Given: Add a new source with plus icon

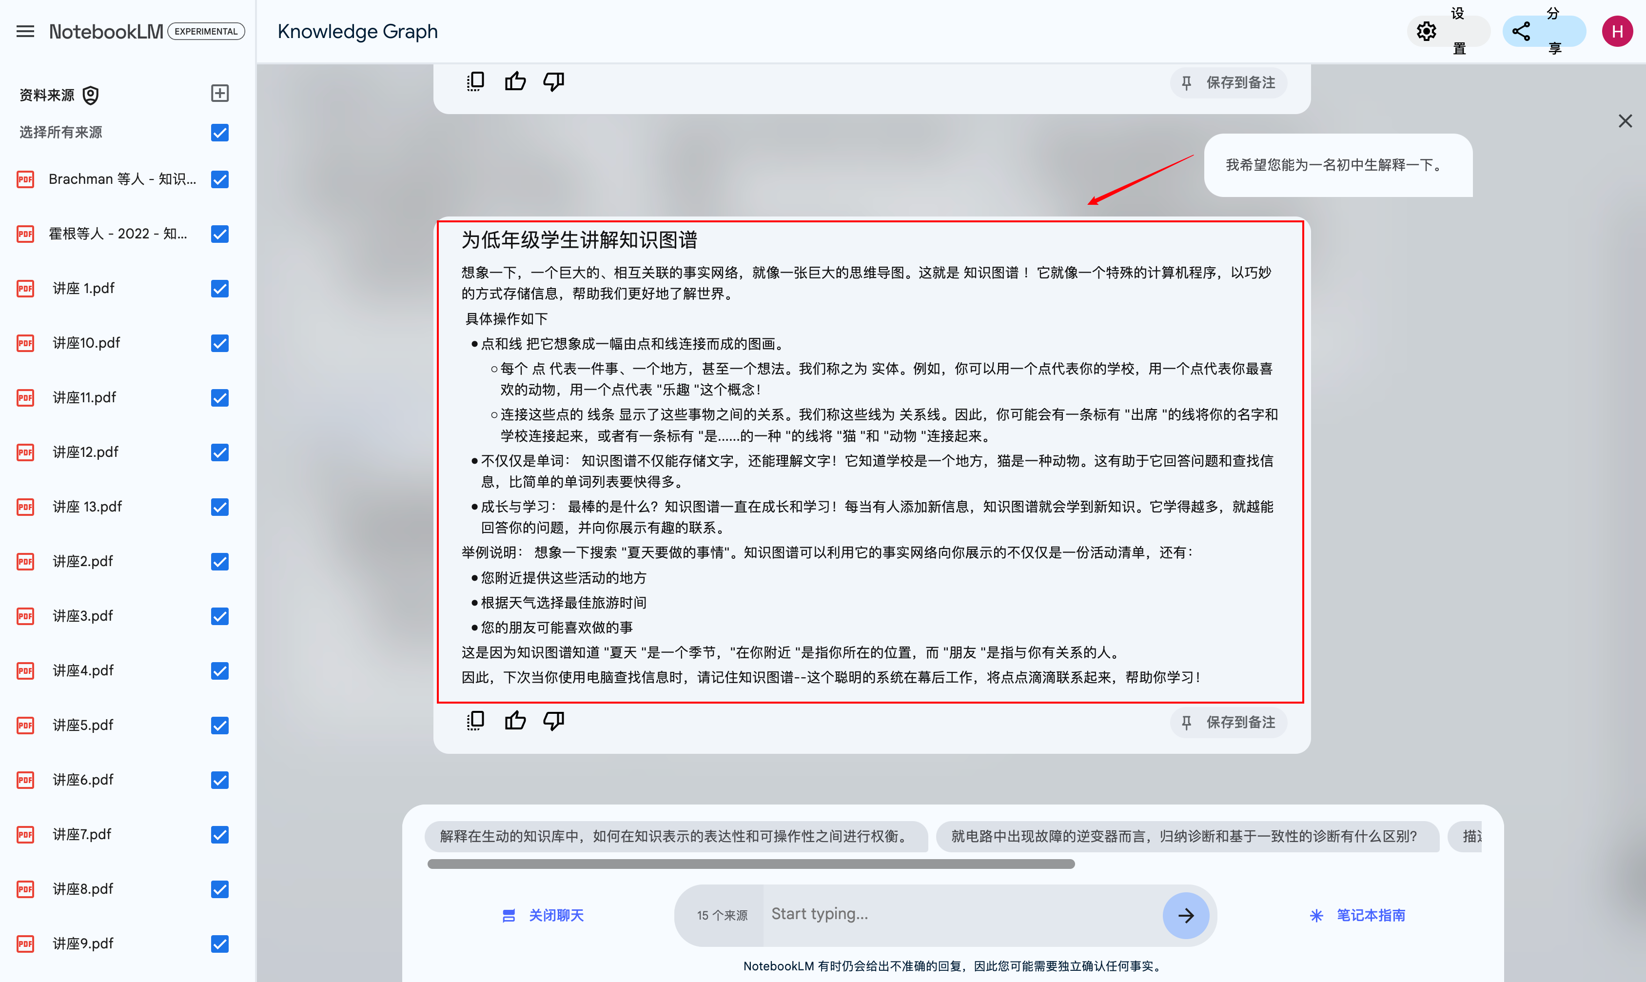Looking at the screenshot, I should 219,93.
